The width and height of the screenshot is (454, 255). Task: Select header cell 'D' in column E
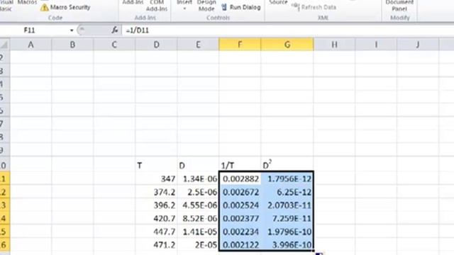pos(198,165)
